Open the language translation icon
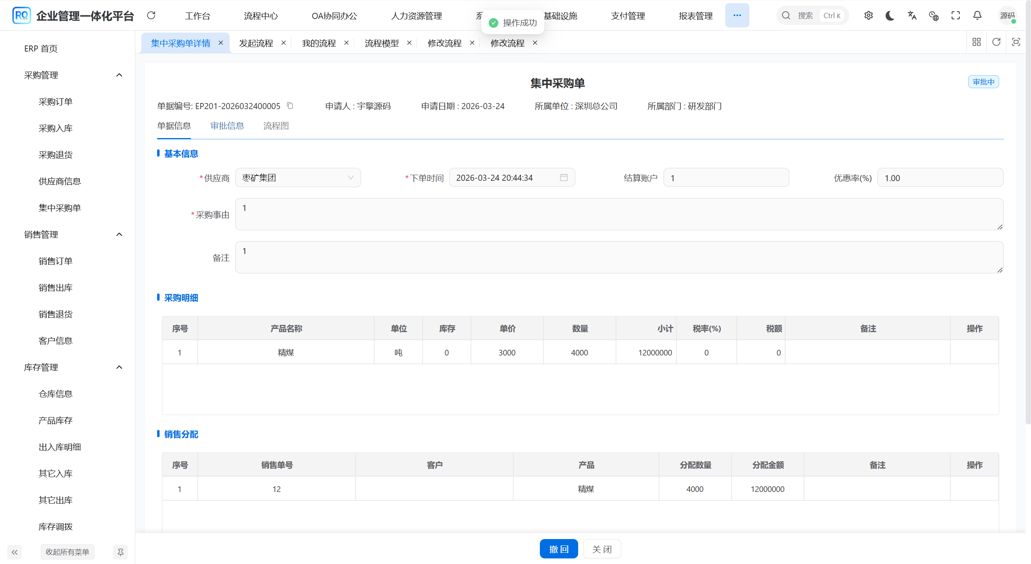 pyautogui.click(x=912, y=15)
